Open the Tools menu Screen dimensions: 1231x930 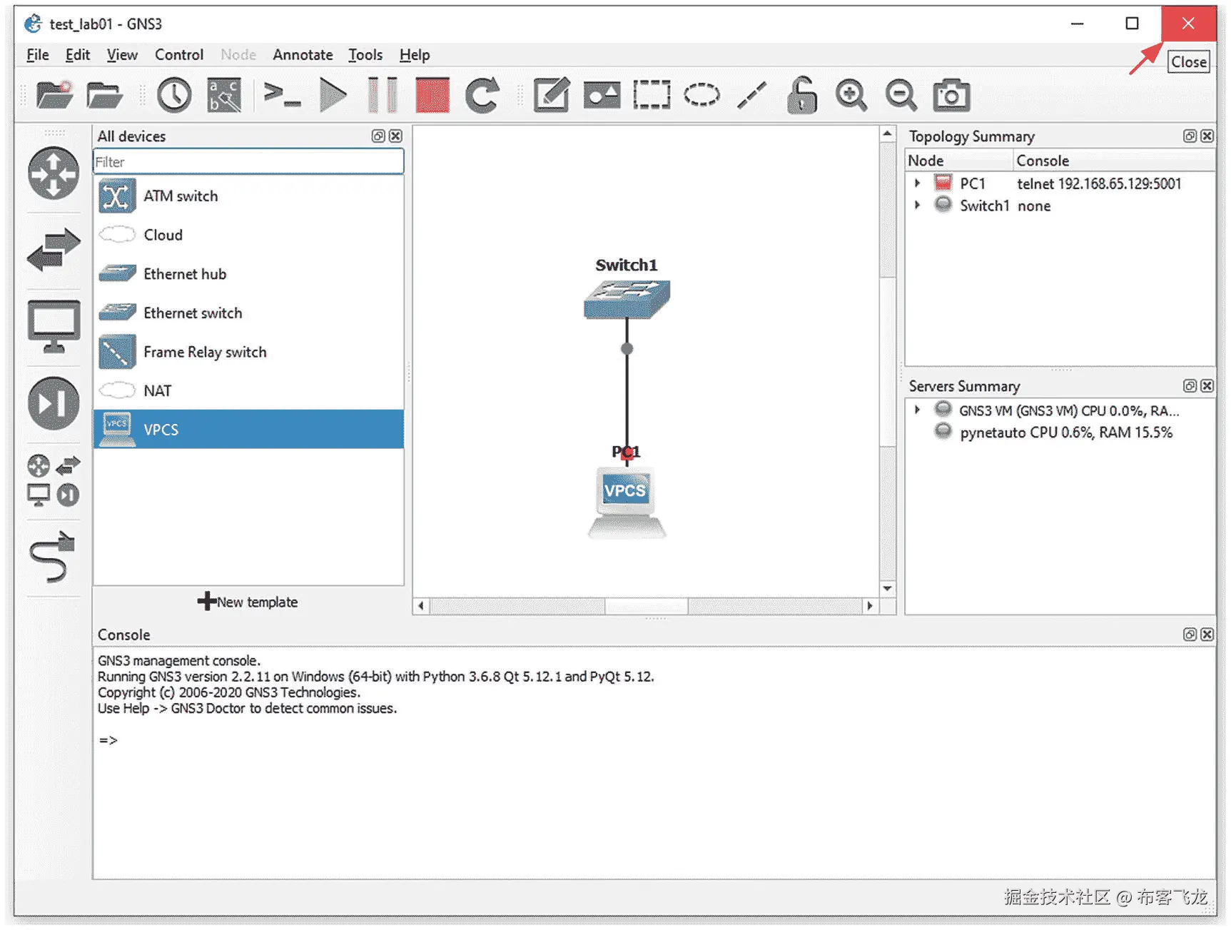[365, 55]
